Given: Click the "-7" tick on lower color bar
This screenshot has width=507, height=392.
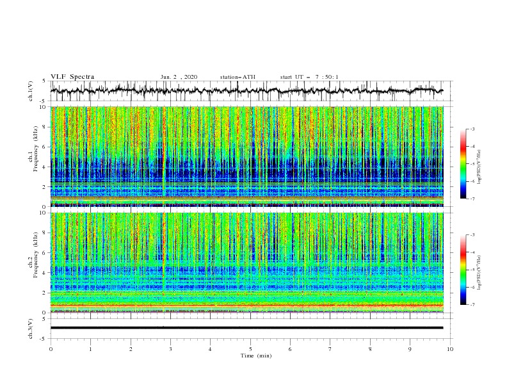Looking at the screenshot, I should point(472,305).
